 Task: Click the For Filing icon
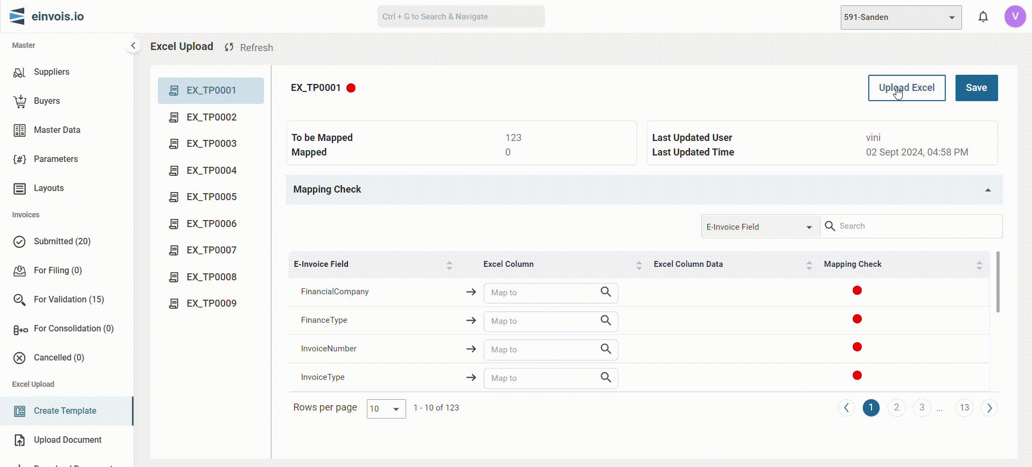point(19,271)
